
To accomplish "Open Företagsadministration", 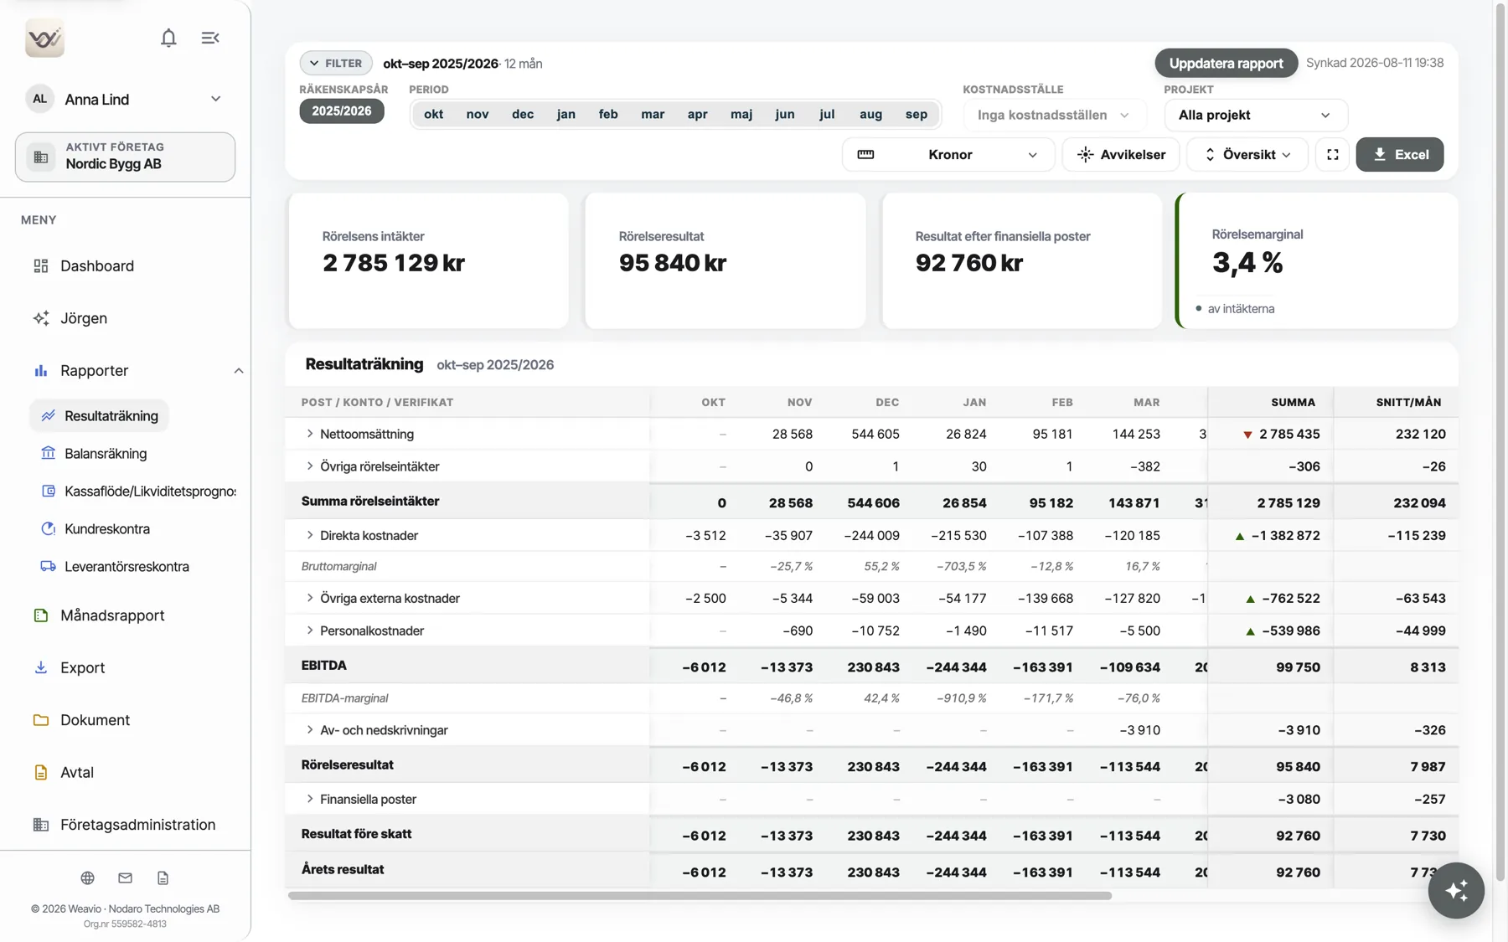I will (x=137, y=825).
